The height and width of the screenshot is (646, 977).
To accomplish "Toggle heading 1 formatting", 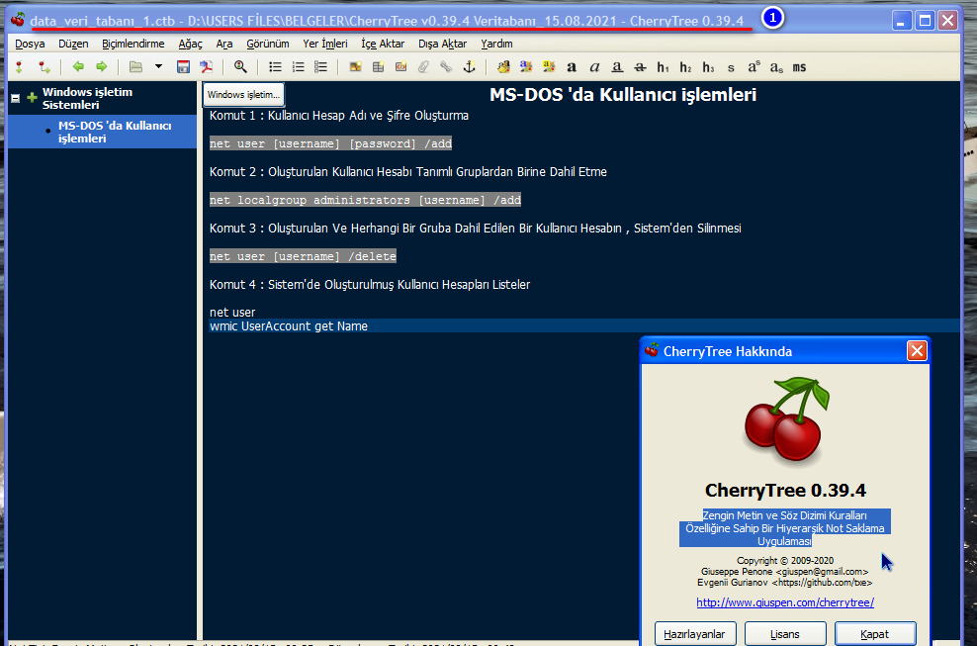I will [x=663, y=66].
